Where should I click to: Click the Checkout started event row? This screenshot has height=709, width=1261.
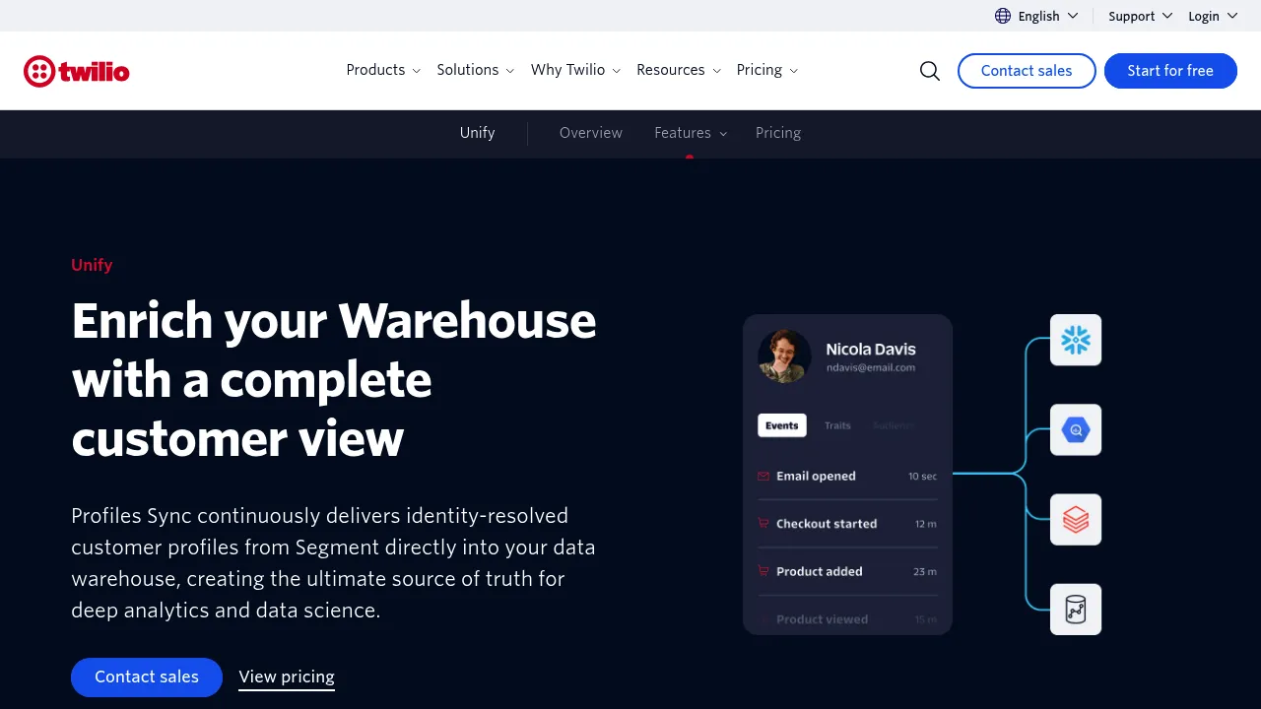[x=847, y=524]
